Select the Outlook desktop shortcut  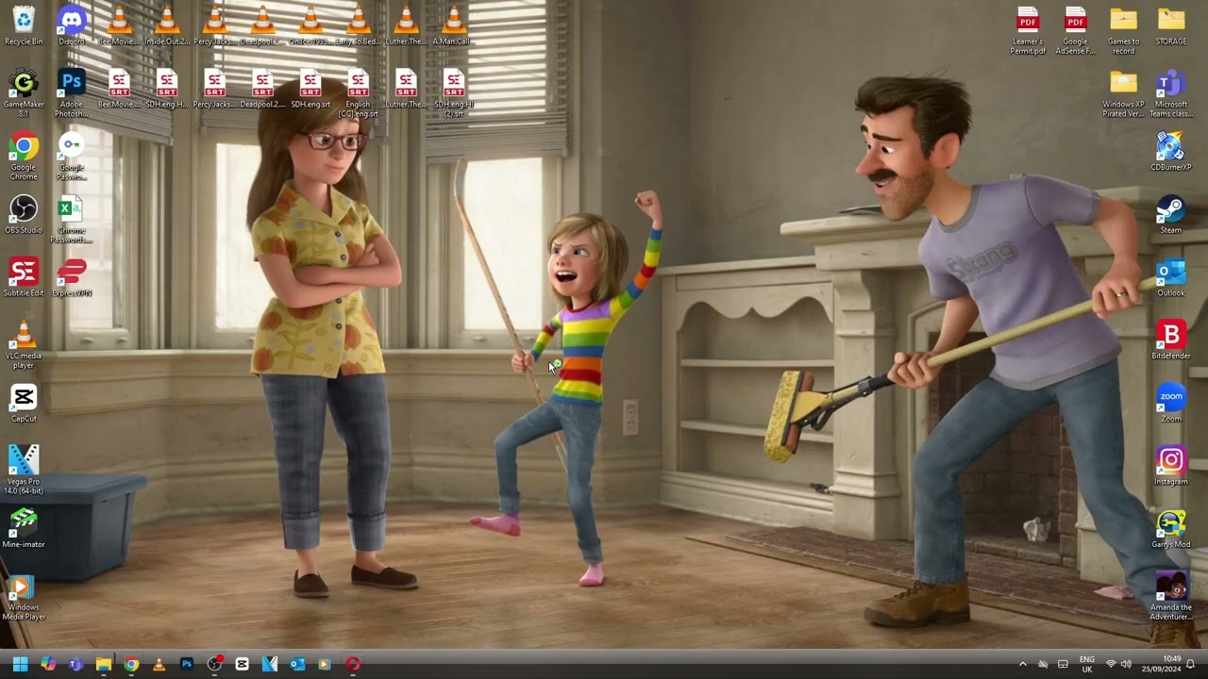(1171, 277)
